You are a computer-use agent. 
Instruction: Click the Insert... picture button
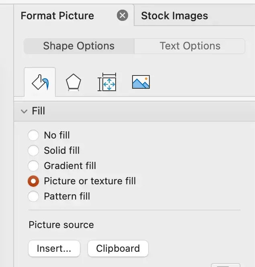[x=54, y=249]
